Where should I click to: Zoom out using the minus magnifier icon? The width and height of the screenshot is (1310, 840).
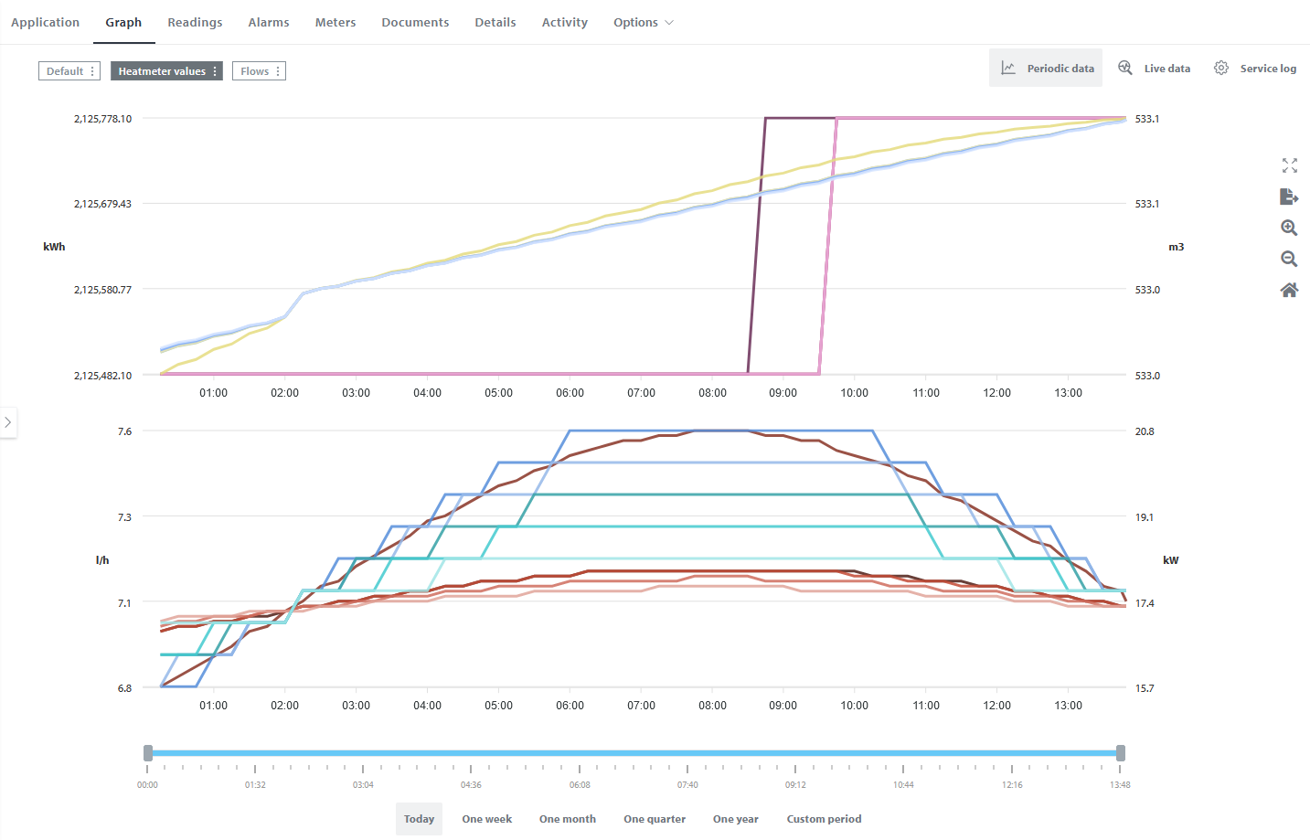pyautogui.click(x=1289, y=259)
